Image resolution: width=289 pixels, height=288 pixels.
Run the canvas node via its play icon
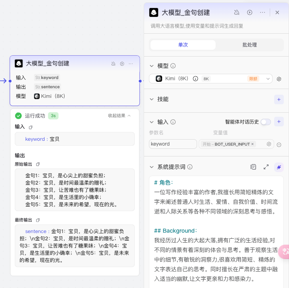tap(122, 64)
